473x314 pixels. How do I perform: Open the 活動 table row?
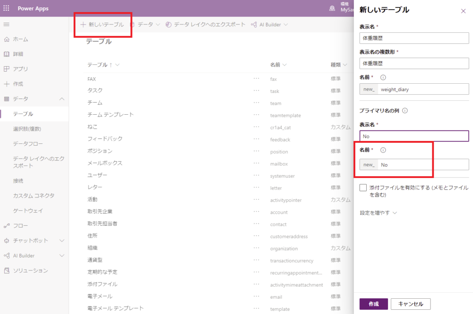click(92, 199)
